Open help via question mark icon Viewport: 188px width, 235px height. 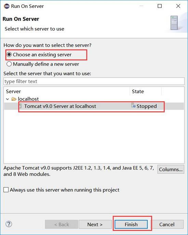(x=9, y=224)
